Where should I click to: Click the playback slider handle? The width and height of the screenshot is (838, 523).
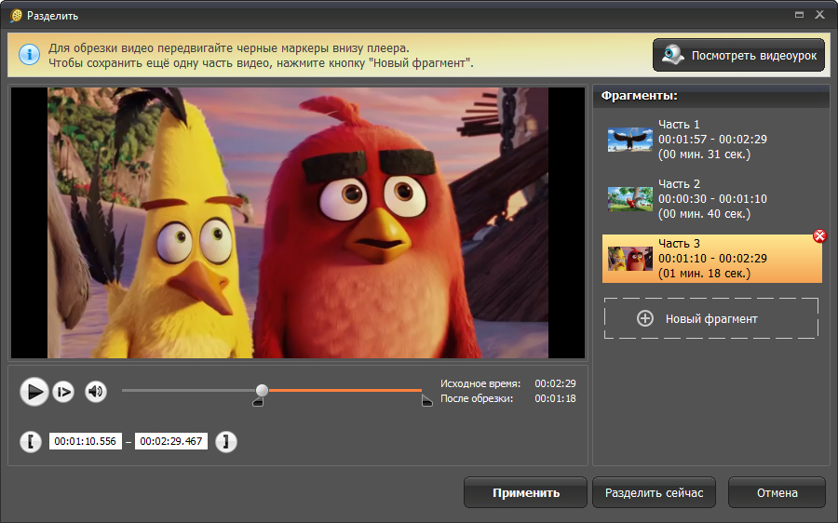click(262, 390)
